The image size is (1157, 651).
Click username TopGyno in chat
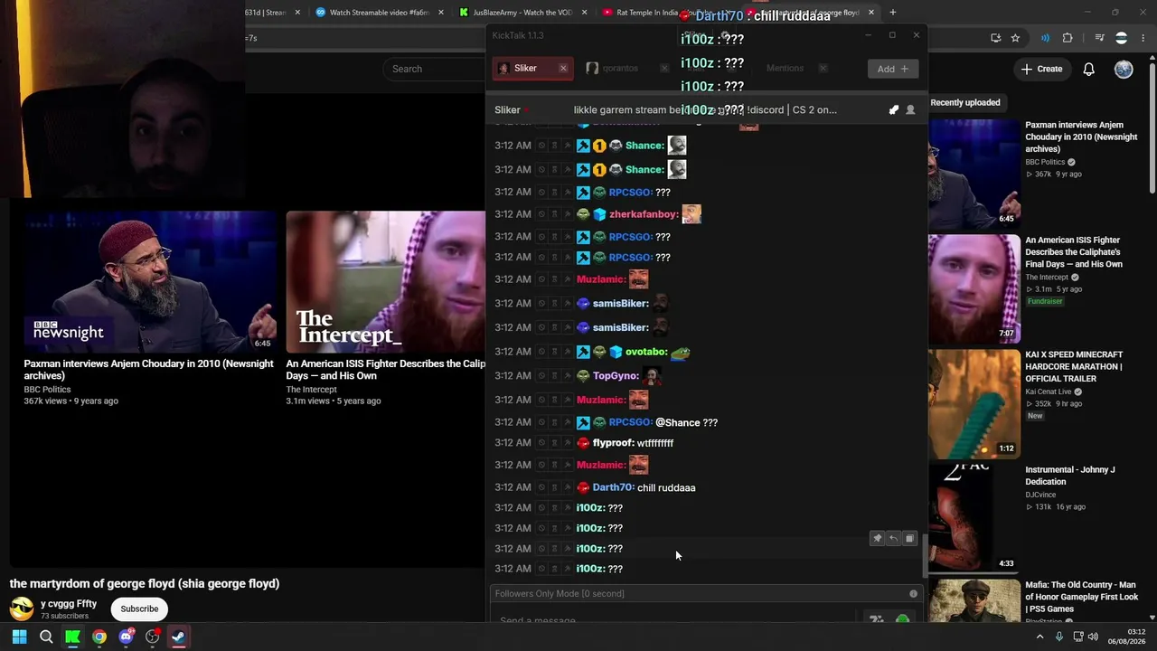pyautogui.click(x=616, y=376)
